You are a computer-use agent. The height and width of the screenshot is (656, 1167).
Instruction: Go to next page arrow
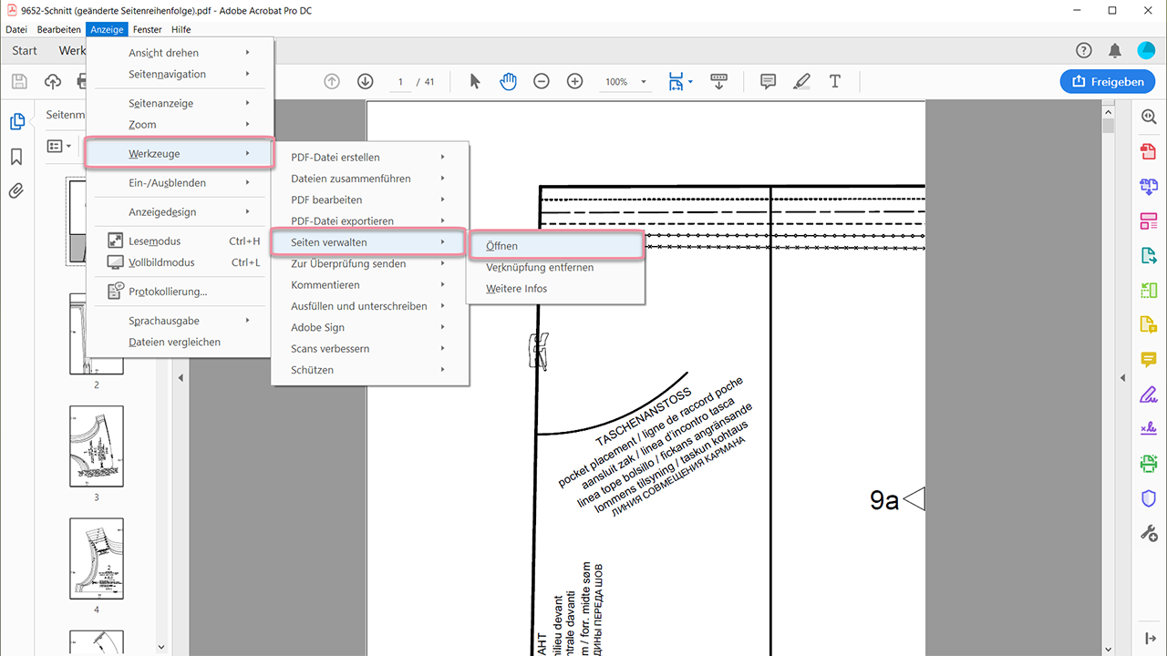pos(366,81)
